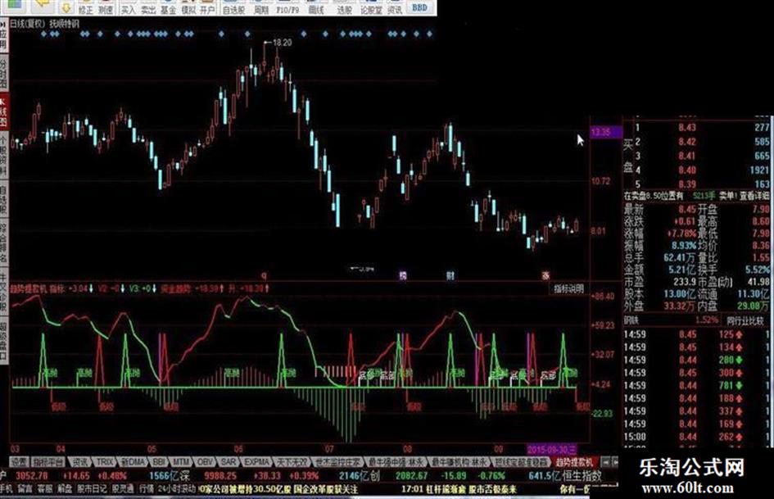This screenshot has height=499, width=774.
Task: Click the 财 event marker on chart
Action: [x=450, y=275]
